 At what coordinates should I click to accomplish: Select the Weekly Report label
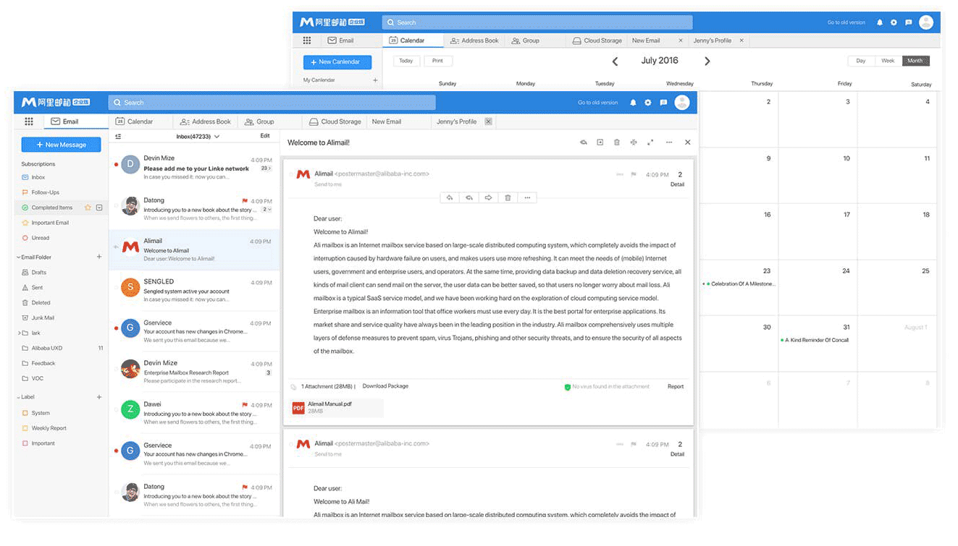[49, 428]
